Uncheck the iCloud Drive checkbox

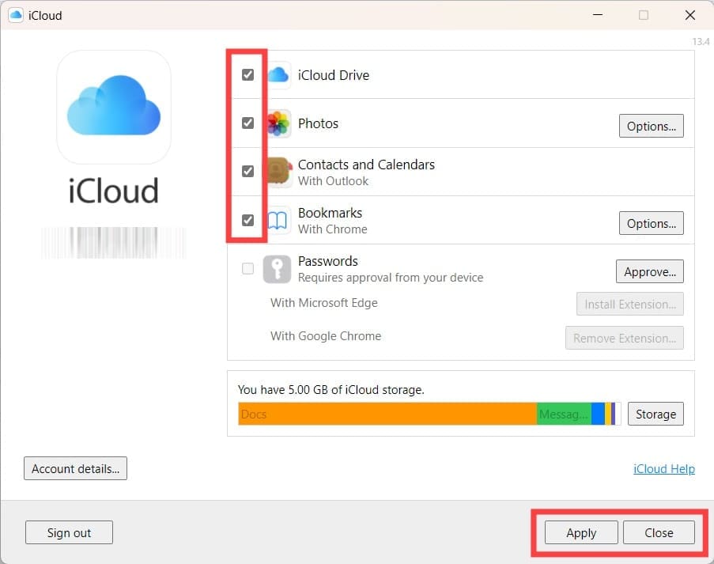247,74
